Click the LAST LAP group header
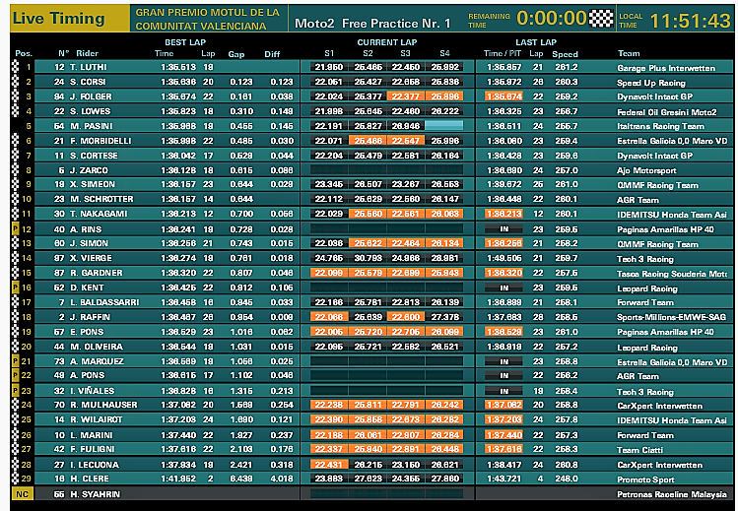Viewport: 738px width, 511px height. point(536,42)
